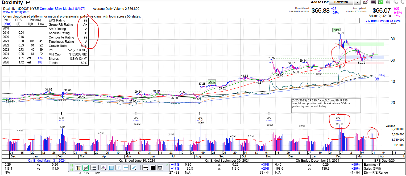Delete annotation with trash can icon
Image resolution: width=406 pixels, height=176 pixels.
(x=160, y=168)
